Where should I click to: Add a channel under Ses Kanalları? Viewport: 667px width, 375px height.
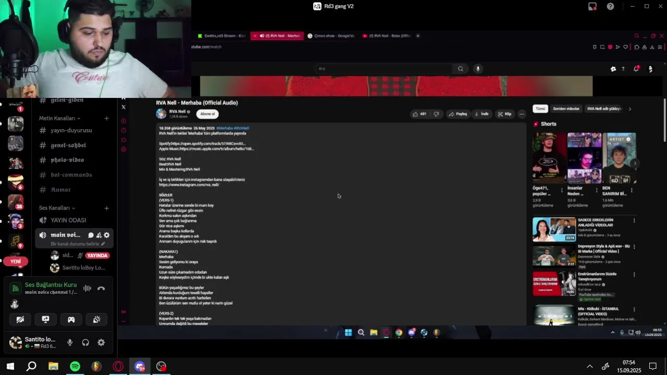point(106,208)
